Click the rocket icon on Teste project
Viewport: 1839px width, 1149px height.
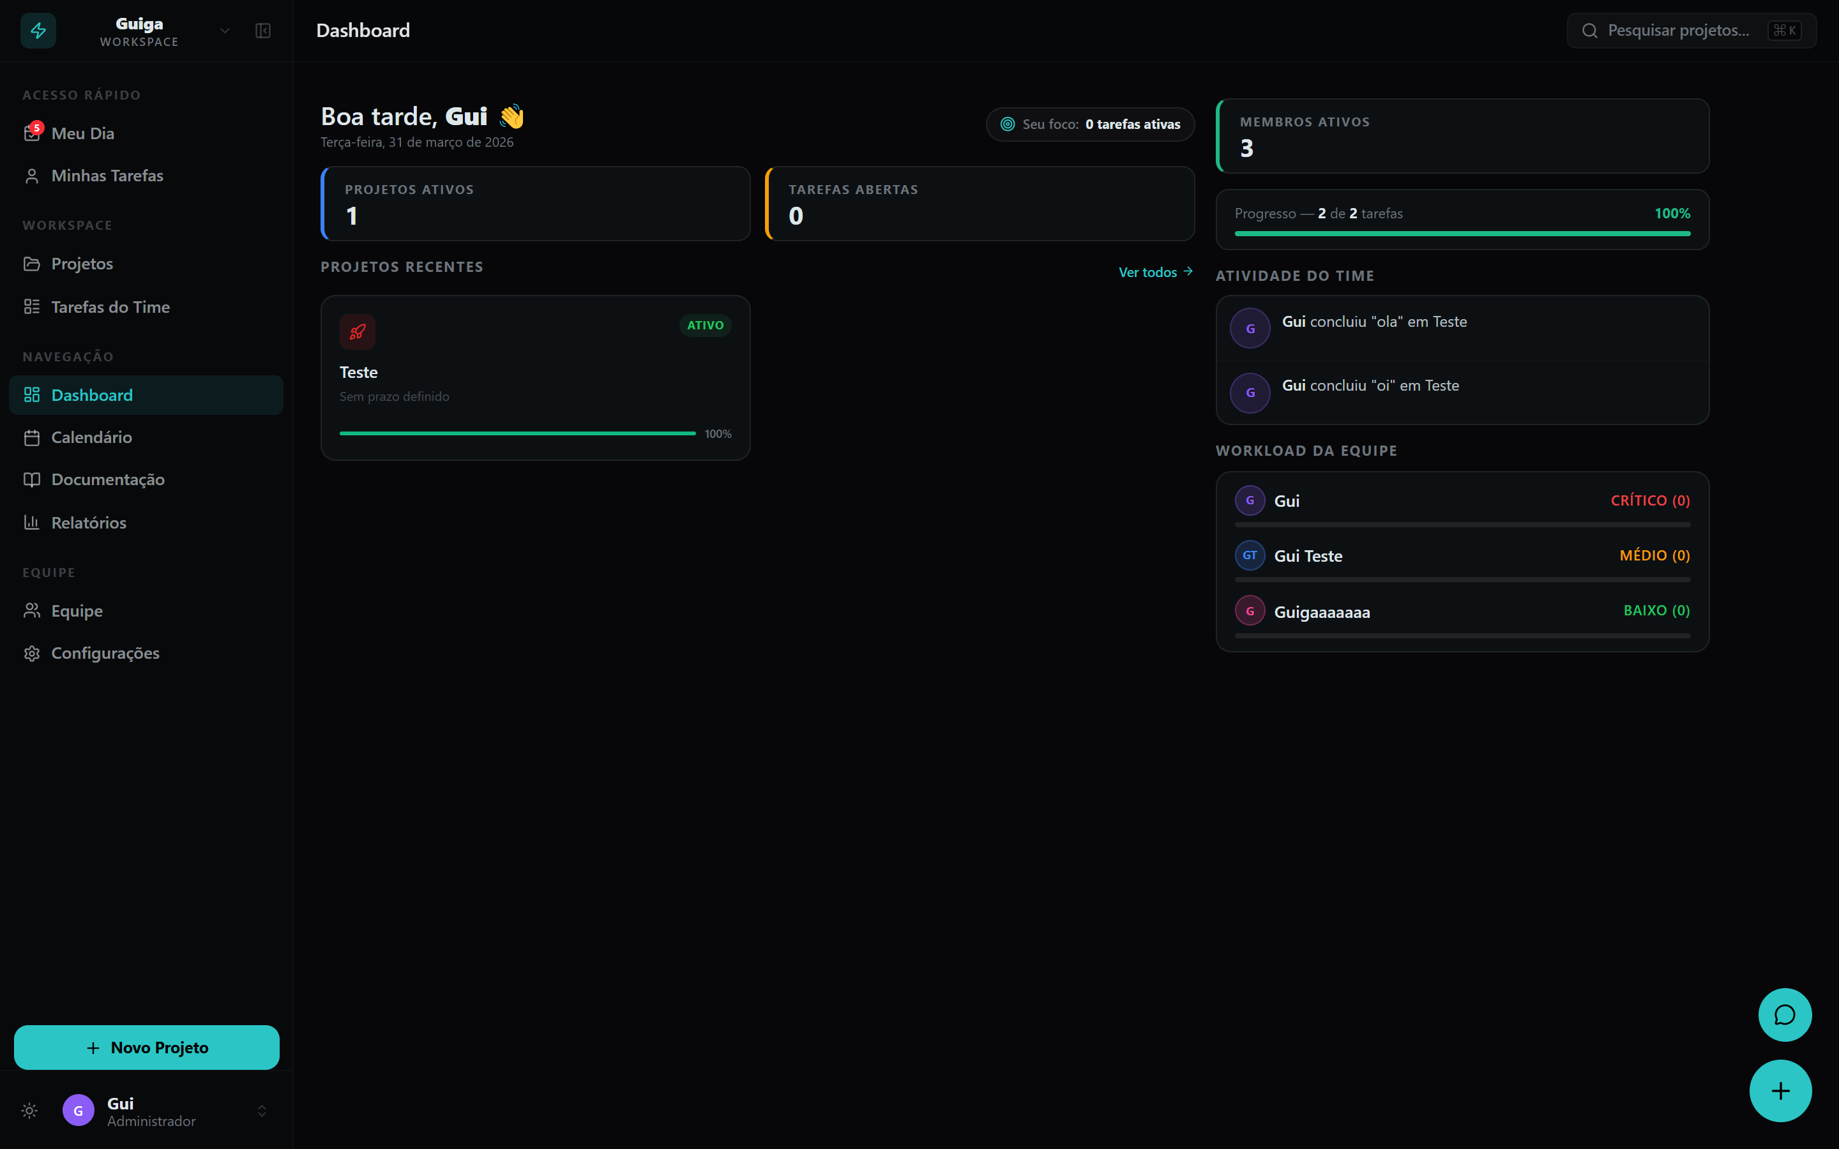tap(357, 332)
